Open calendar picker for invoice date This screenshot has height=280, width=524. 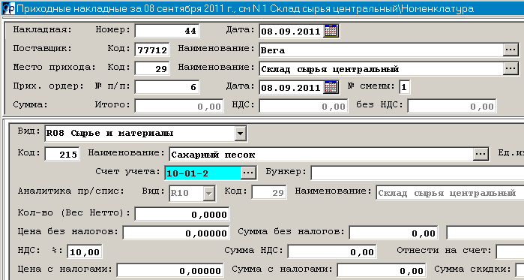click(331, 31)
